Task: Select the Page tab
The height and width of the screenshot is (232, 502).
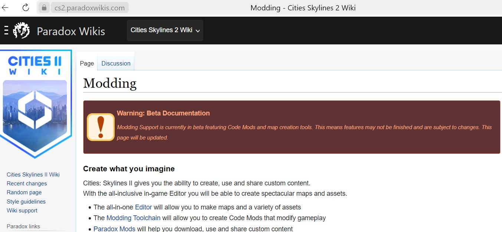Action: pyautogui.click(x=87, y=63)
